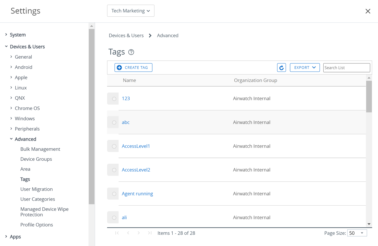The height and width of the screenshot is (246, 378).
Task: Close the Settings panel
Action: point(368,11)
